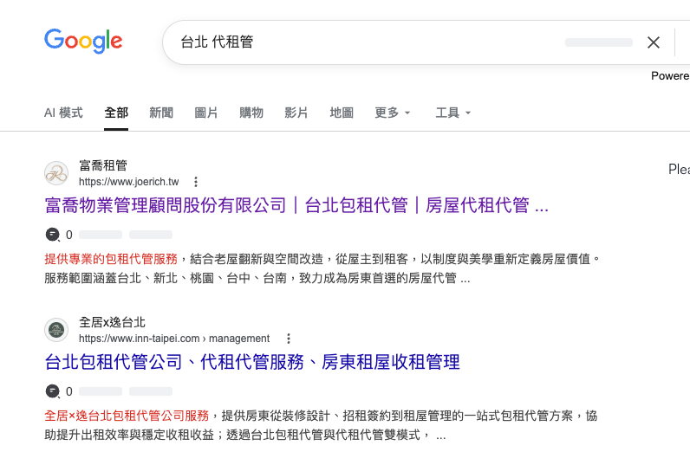
Task: Expand the 工具 dropdown
Action: point(452,113)
